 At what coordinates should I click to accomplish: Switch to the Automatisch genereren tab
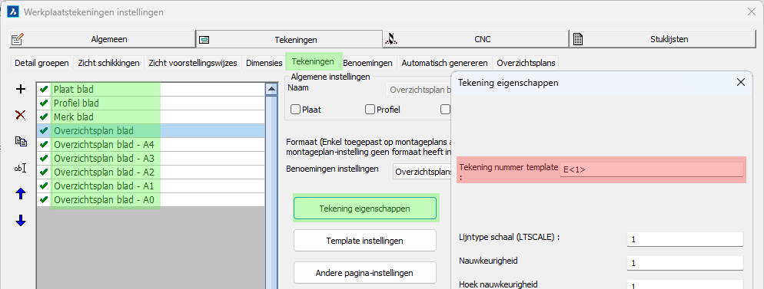tap(444, 63)
